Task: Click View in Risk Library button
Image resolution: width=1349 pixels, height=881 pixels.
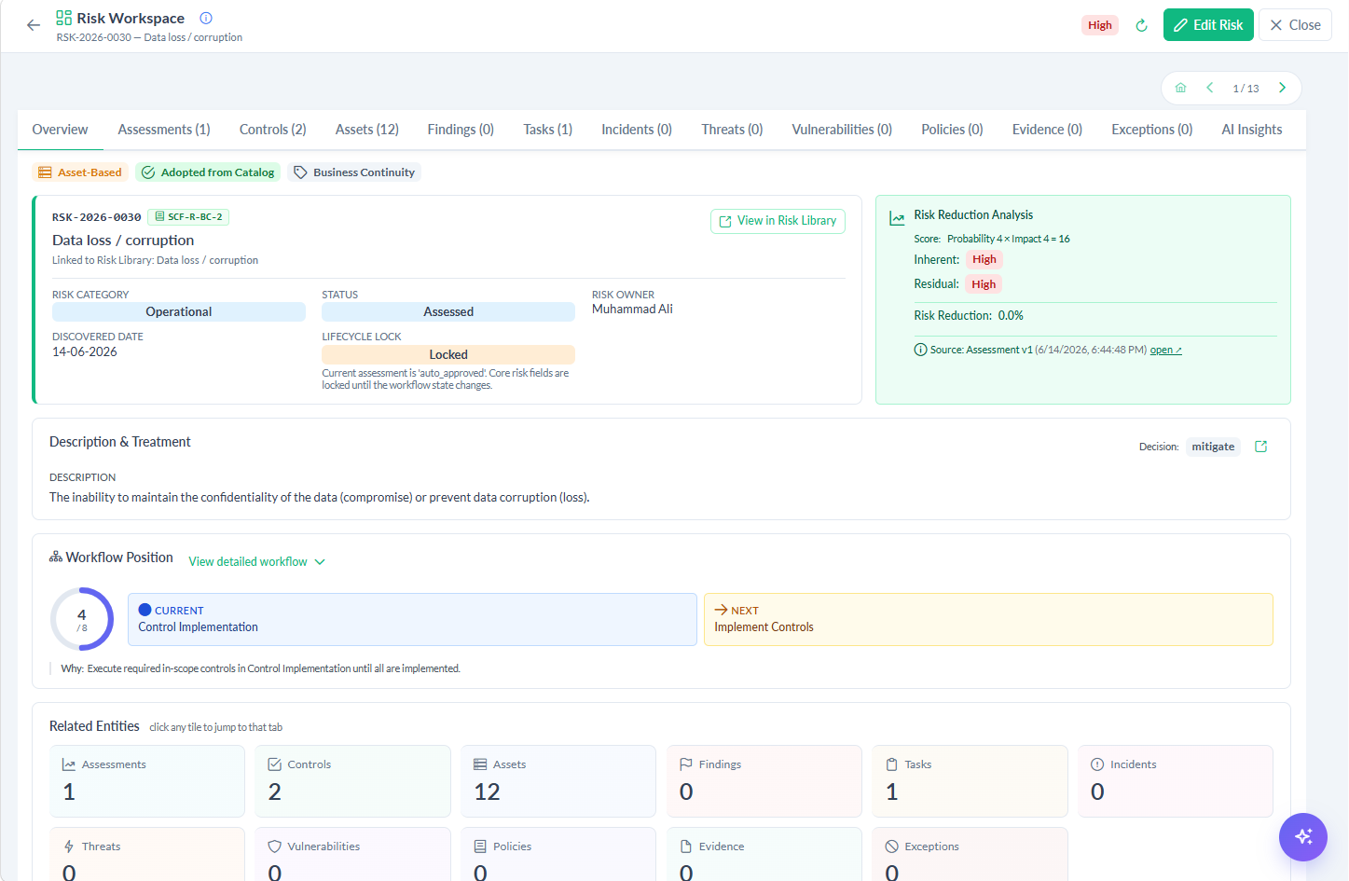Action: click(778, 221)
